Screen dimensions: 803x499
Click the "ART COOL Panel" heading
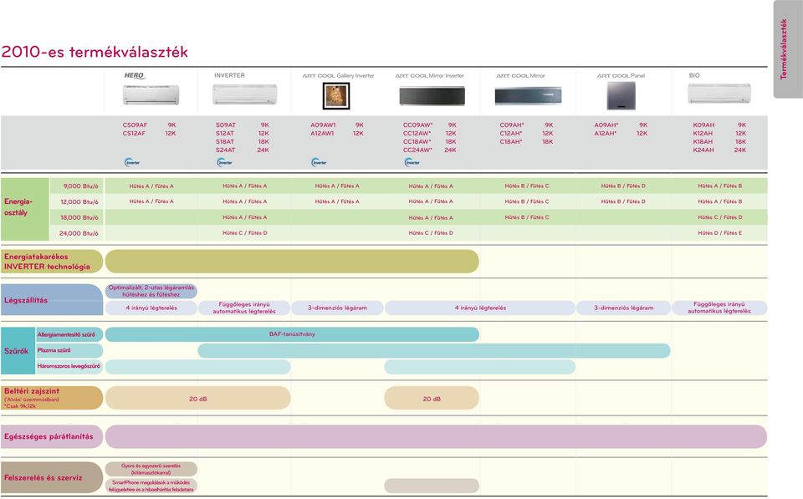coord(621,76)
